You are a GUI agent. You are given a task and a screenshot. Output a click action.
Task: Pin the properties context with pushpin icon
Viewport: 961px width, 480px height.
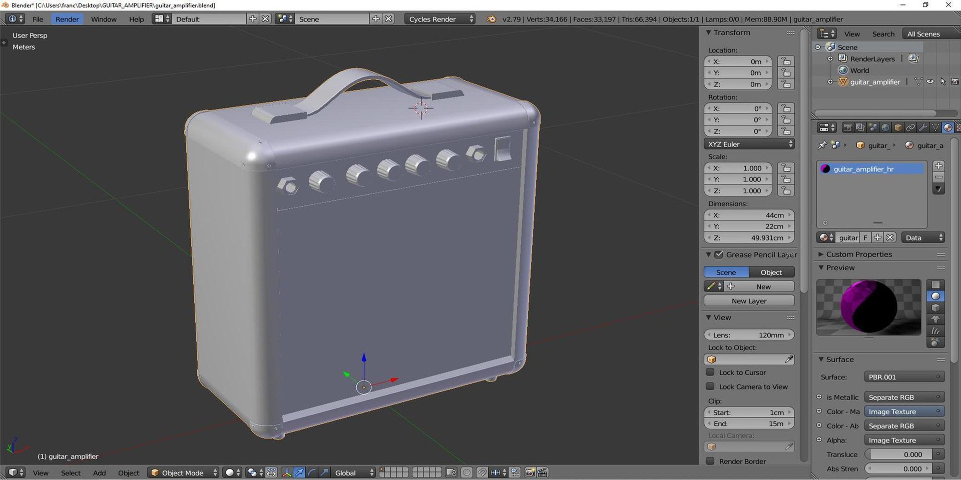[x=822, y=145]
